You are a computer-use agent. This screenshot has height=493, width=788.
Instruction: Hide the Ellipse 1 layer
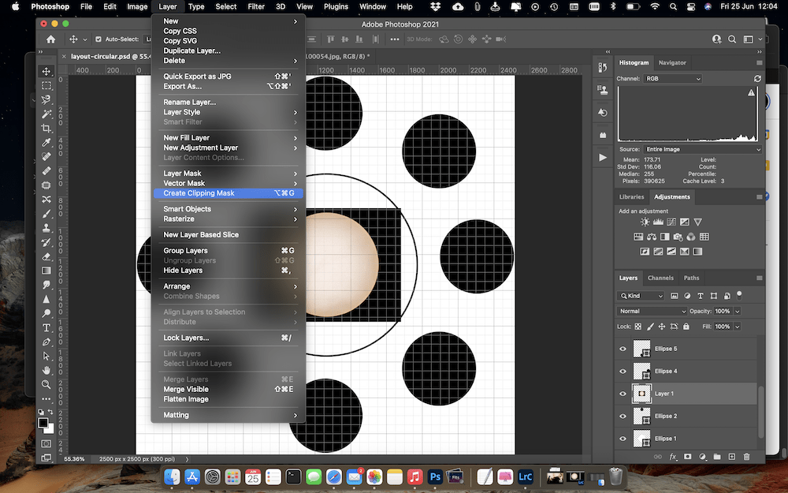(x=623, y=439)
